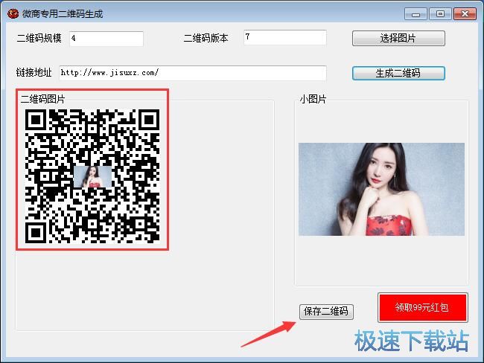Click the 小图片 preview photo
This screenshot has width=484, height=363.
click(381, 189)
